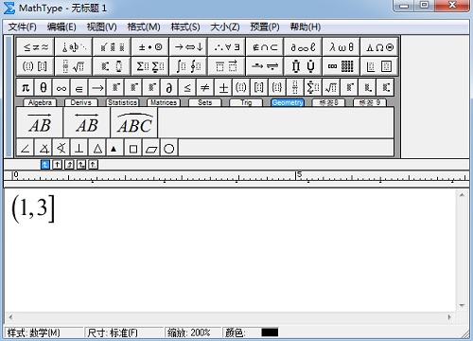
Task: Open the fraction and radical templates palette
Action: (x=74, y=66)
